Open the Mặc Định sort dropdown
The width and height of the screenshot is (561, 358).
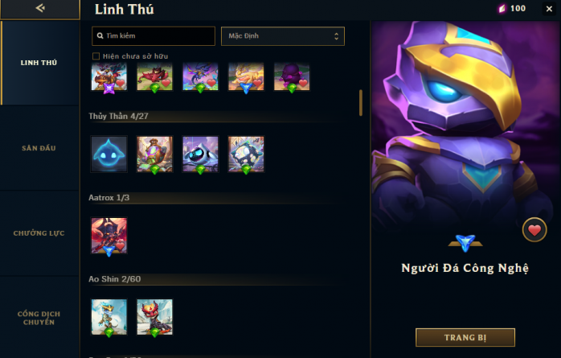coord(283,35)
